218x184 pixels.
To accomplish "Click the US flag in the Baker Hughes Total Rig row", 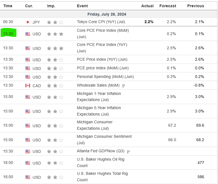I will (28, 177).
